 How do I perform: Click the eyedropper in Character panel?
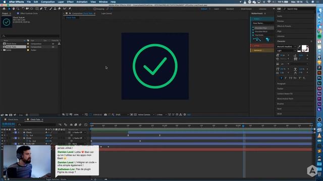pos(299,47)
